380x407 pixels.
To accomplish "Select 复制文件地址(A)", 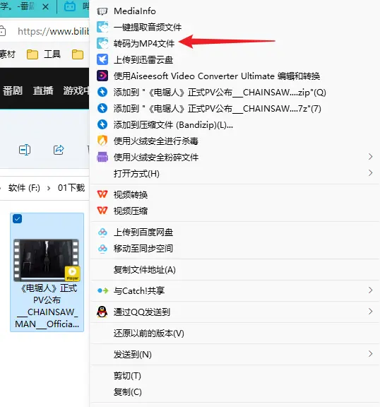I will click(234, 270).
